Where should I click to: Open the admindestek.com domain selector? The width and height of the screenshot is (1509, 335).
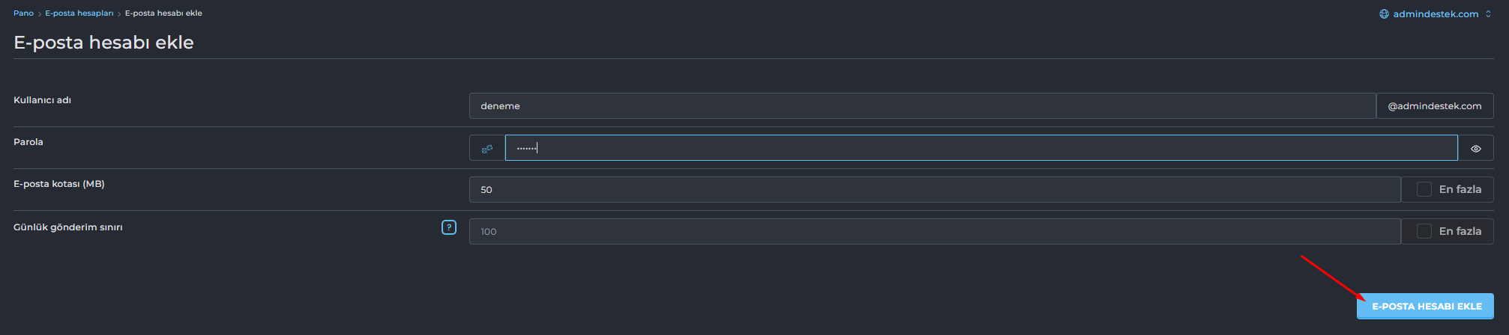pos(1436,14)
